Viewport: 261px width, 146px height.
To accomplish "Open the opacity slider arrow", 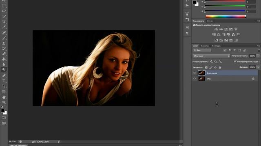I will click(258, 56).
